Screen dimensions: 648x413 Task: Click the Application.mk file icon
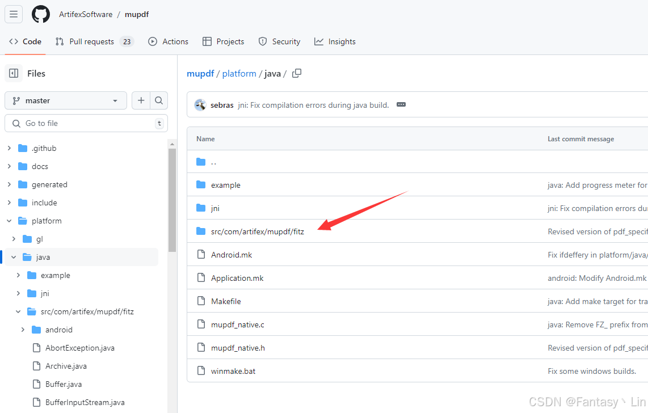click(x=201, y=277)
